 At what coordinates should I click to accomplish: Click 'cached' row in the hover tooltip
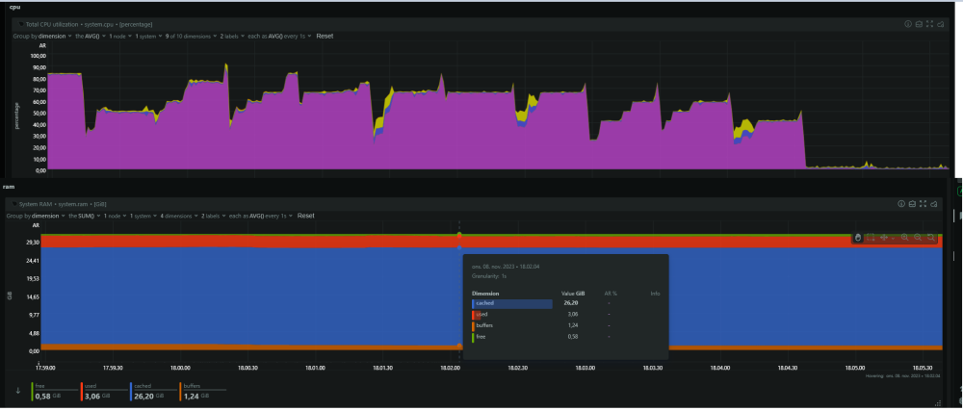point(565,303)
